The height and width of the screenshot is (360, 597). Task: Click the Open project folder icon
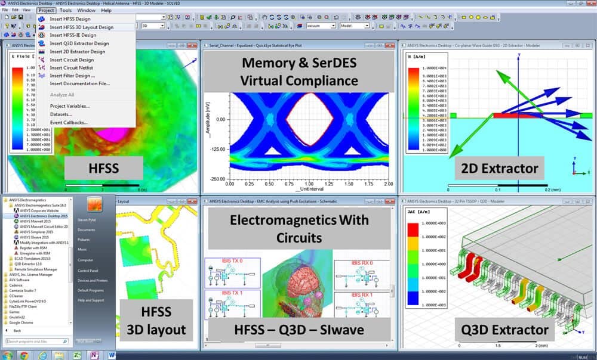coord(14,17)
